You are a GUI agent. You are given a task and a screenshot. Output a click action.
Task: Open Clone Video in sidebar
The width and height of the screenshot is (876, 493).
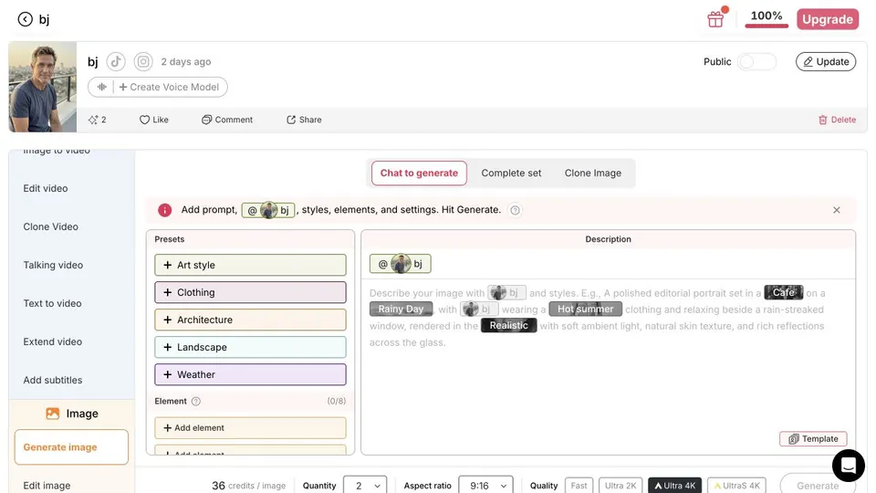point(50,227)
